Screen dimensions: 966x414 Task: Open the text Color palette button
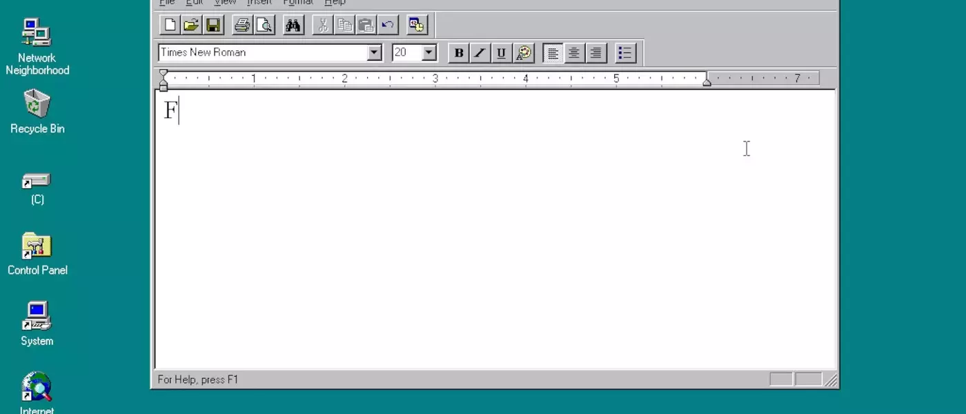click(524, 53)
